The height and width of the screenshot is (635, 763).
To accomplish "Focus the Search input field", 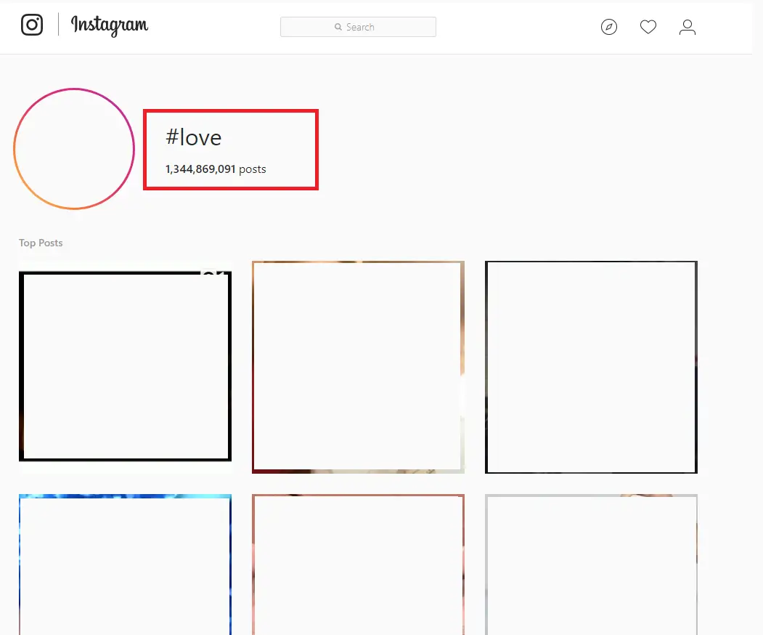I will [358, 27].
